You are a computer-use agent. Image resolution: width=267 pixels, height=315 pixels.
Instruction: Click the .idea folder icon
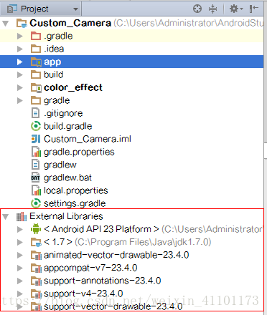pos(36,49)
